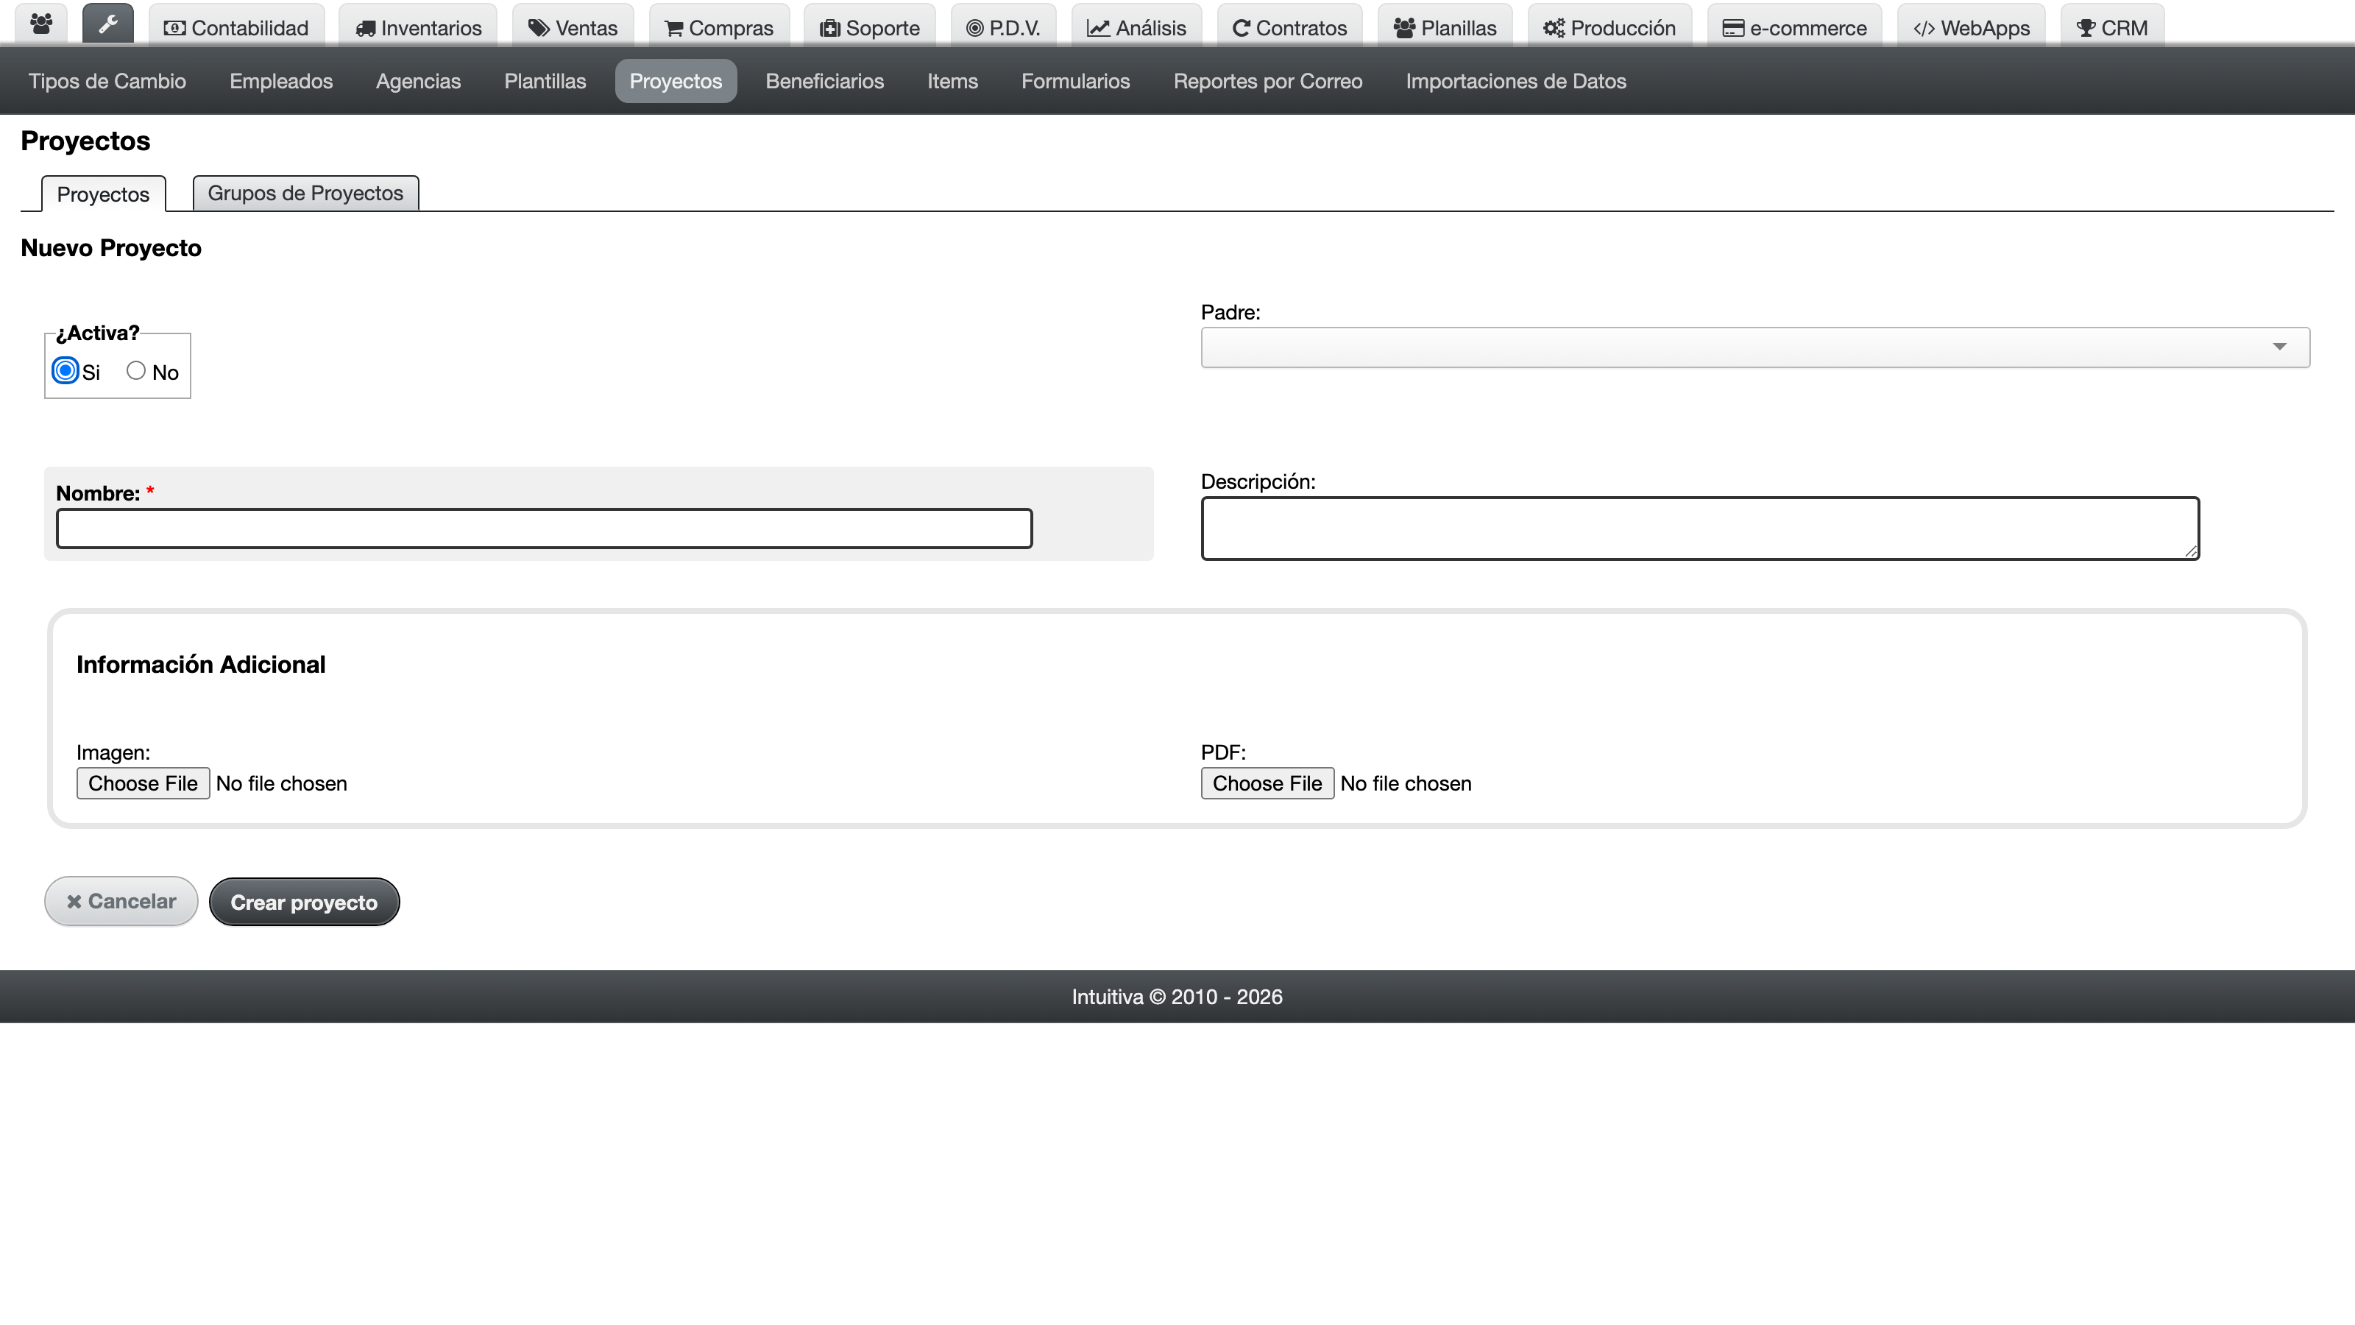Image resolution: width=2355 pixels, height=1325 pixels.
Task: Choose File for Imagen
Action: [143, 782]
